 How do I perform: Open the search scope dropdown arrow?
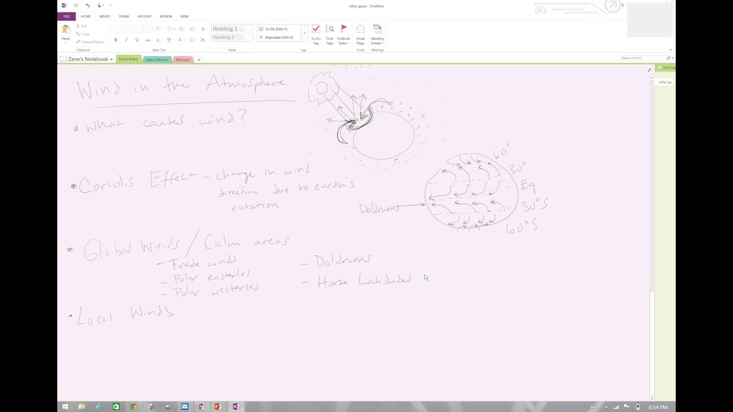pyautogui.click(x=672, y=58)
